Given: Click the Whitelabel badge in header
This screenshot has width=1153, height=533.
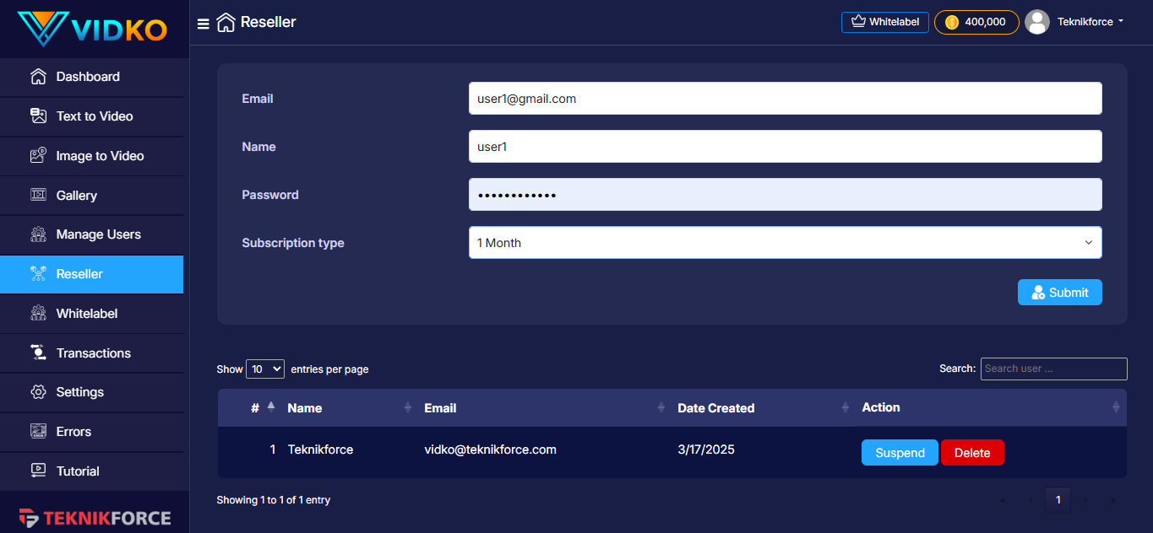Looking at the screenshot, I should (884, 22).
